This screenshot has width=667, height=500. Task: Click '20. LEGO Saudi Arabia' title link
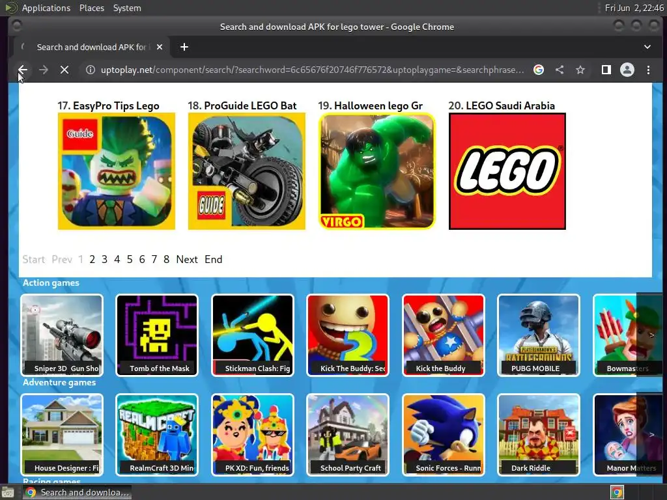coord(502,105)
